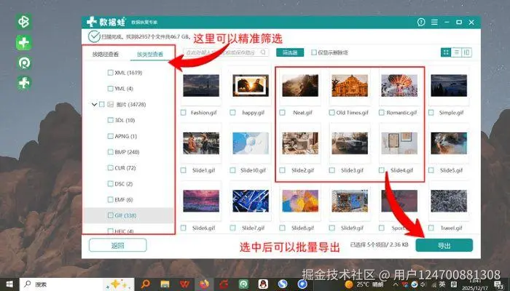The width and height of the screenshot is (510, 291).
Task: Select the Romantic.gif checkbox
Action: (382, 113)
